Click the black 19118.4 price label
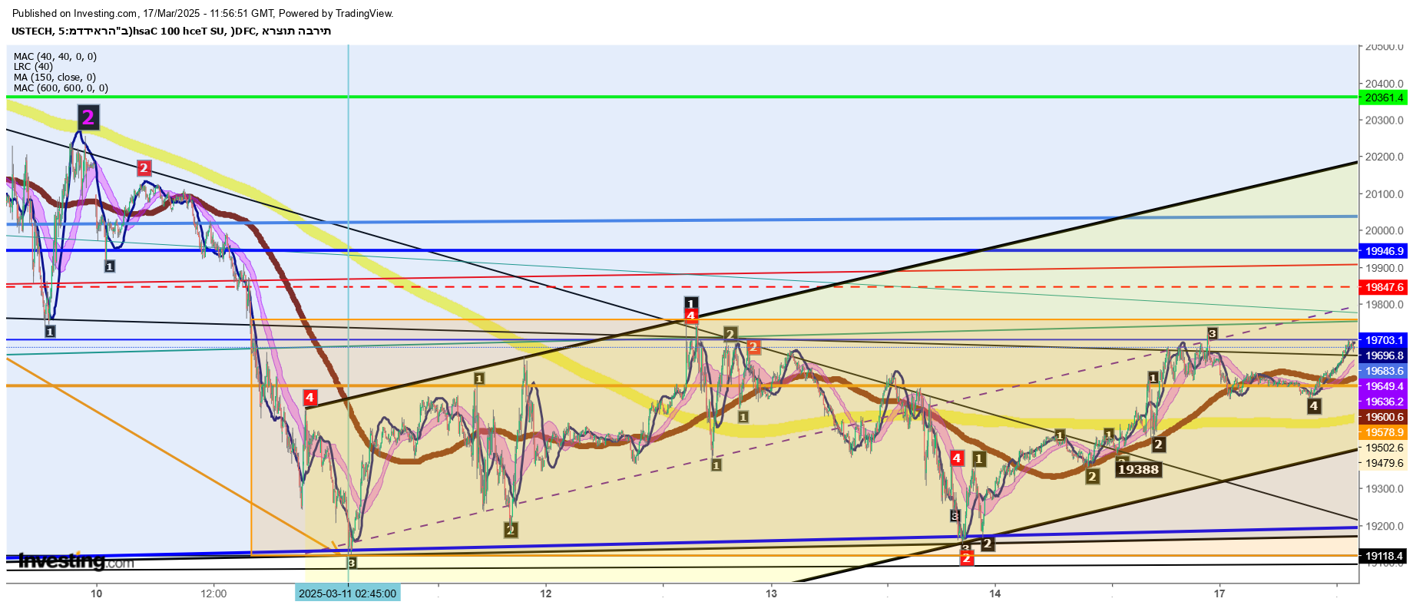Viewport: 1413px width, 605px height. tap(1384, 556)
